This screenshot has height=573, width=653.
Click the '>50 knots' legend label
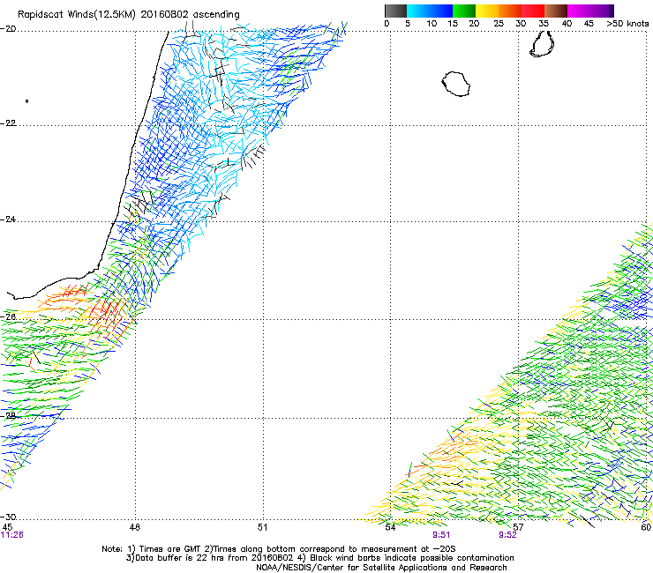click(x=627, y=24)
